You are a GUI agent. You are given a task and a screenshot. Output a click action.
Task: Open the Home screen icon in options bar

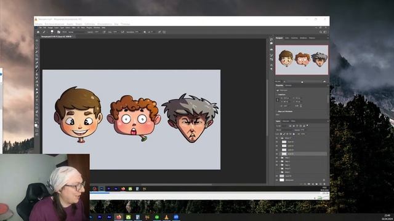tap(38, 32)
